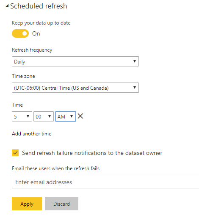This screenshot has width=199, height=215.
Task: Remove the 5:00 AM time entry
Action: (x=80, y=116)
